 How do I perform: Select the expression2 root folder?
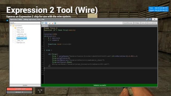(18, 26)
